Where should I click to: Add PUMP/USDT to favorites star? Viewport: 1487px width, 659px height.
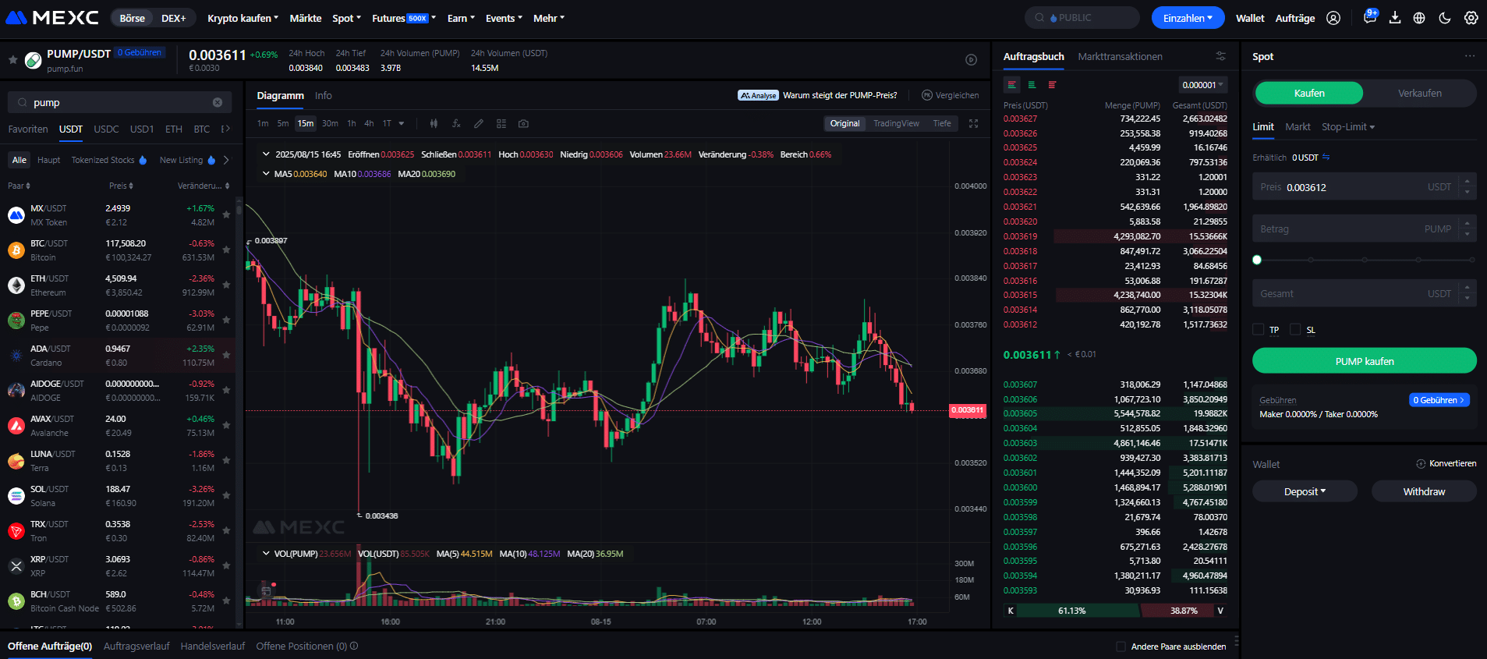(x=12, y=59)
